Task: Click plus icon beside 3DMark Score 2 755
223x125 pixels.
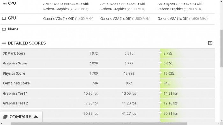Action: [160, 53]
